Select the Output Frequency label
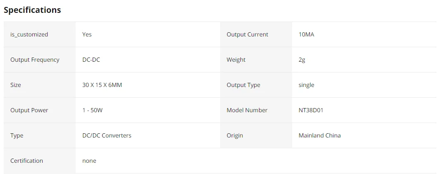 [35, 60]
